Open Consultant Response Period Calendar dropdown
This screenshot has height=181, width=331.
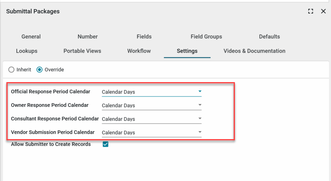[152, 119]
